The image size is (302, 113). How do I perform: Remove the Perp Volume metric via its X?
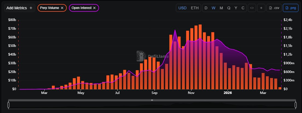(x=62, y=8)
